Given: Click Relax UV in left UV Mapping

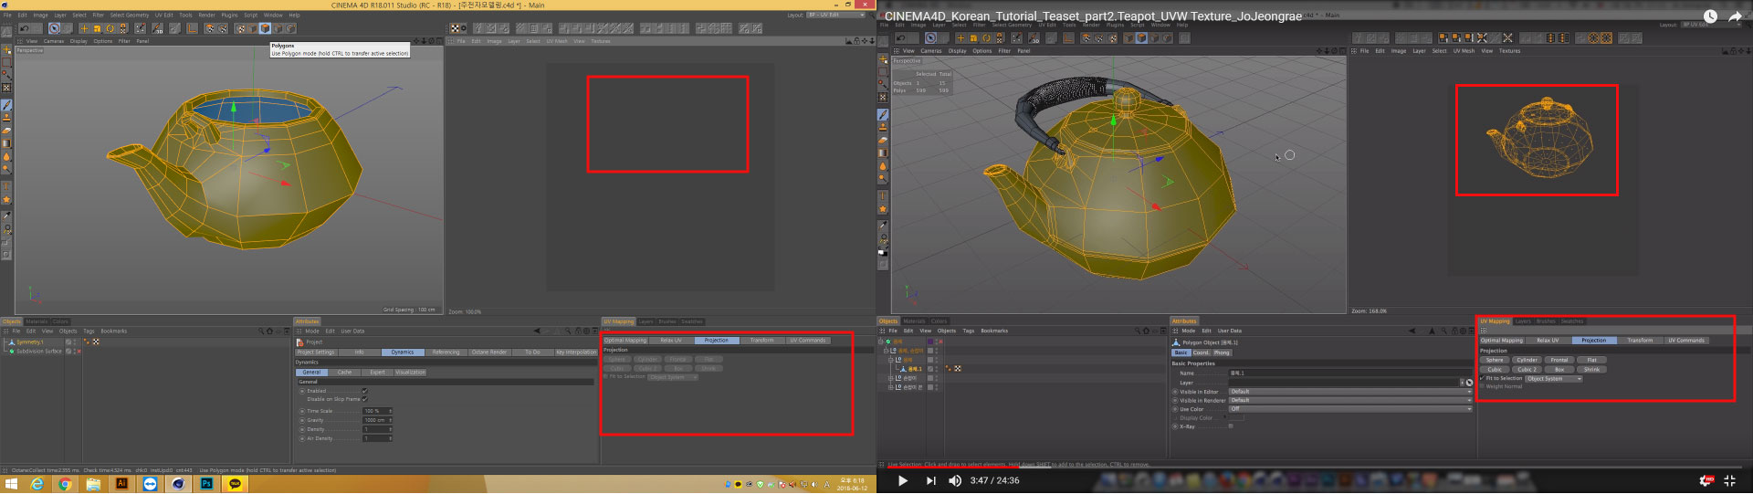Looking at the screenshot, I should (671, 341).
